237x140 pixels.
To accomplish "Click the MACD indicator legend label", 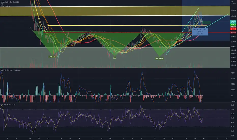I will tap(11, 70).
